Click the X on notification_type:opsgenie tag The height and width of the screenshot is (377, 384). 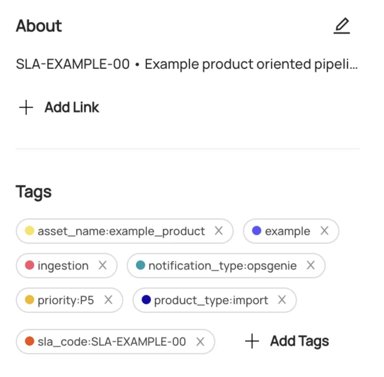click(311, 265)
